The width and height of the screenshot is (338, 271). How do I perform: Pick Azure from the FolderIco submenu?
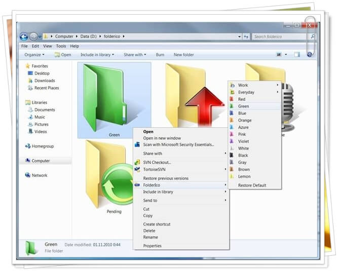[x=255, y=127]
